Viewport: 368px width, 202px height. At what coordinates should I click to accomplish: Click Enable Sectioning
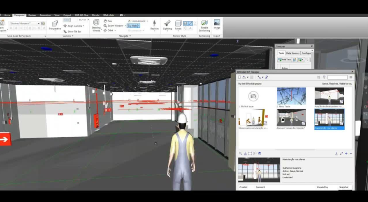pyautogui.click(x=204, y=26)
